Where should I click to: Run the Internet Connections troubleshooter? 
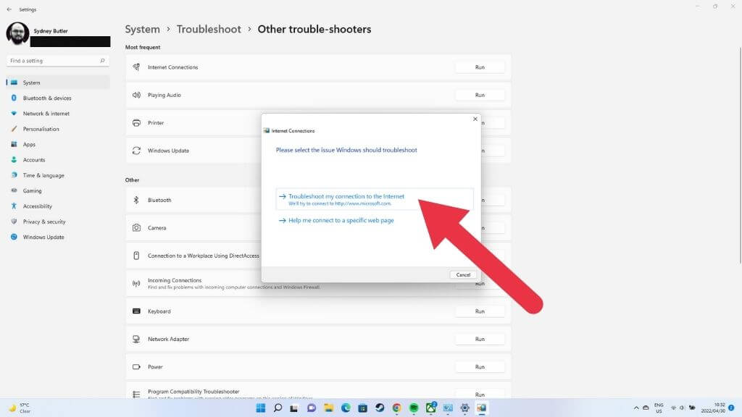[x=480, y=67]
